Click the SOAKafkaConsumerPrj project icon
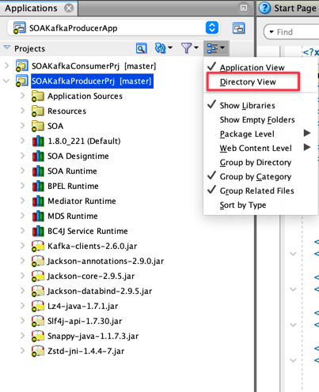This screenshot has width=319, height=392. pos(21,66)
